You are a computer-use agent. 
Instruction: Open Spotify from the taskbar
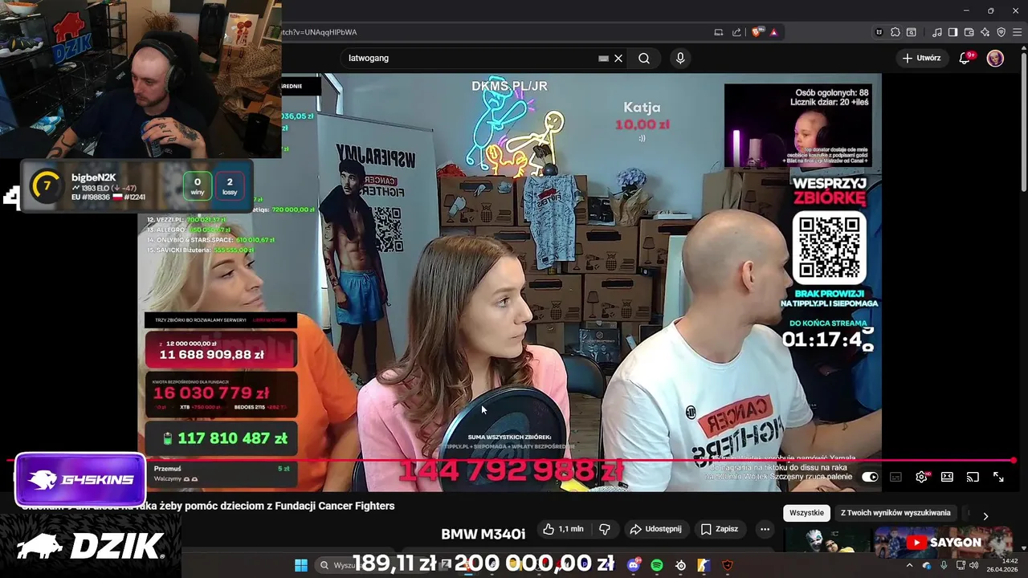click(x=657, y=565)
